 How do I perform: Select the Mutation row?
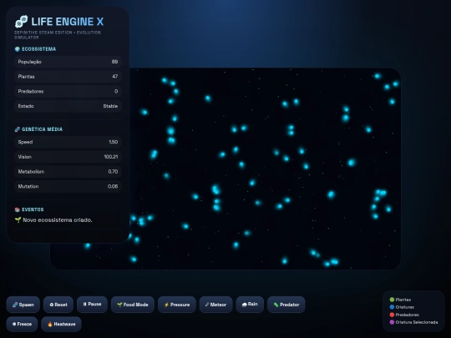(x=68, y=186)
